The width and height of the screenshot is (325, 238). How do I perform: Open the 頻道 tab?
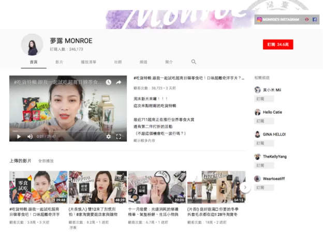tap(143, 62)
